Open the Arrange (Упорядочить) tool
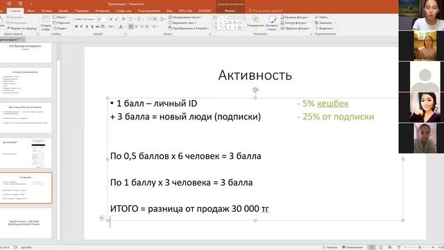This screenshot has height=250, width=444. coord(256,22)
